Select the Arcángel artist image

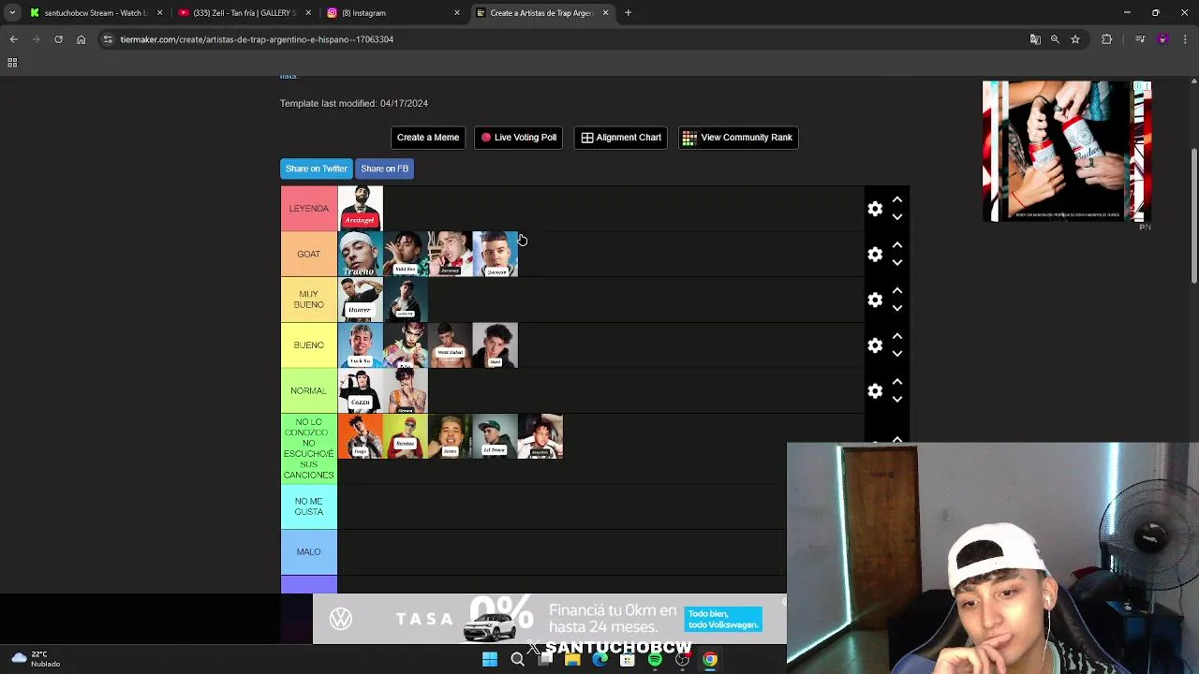pyautogui.click(x=361, y=208)
